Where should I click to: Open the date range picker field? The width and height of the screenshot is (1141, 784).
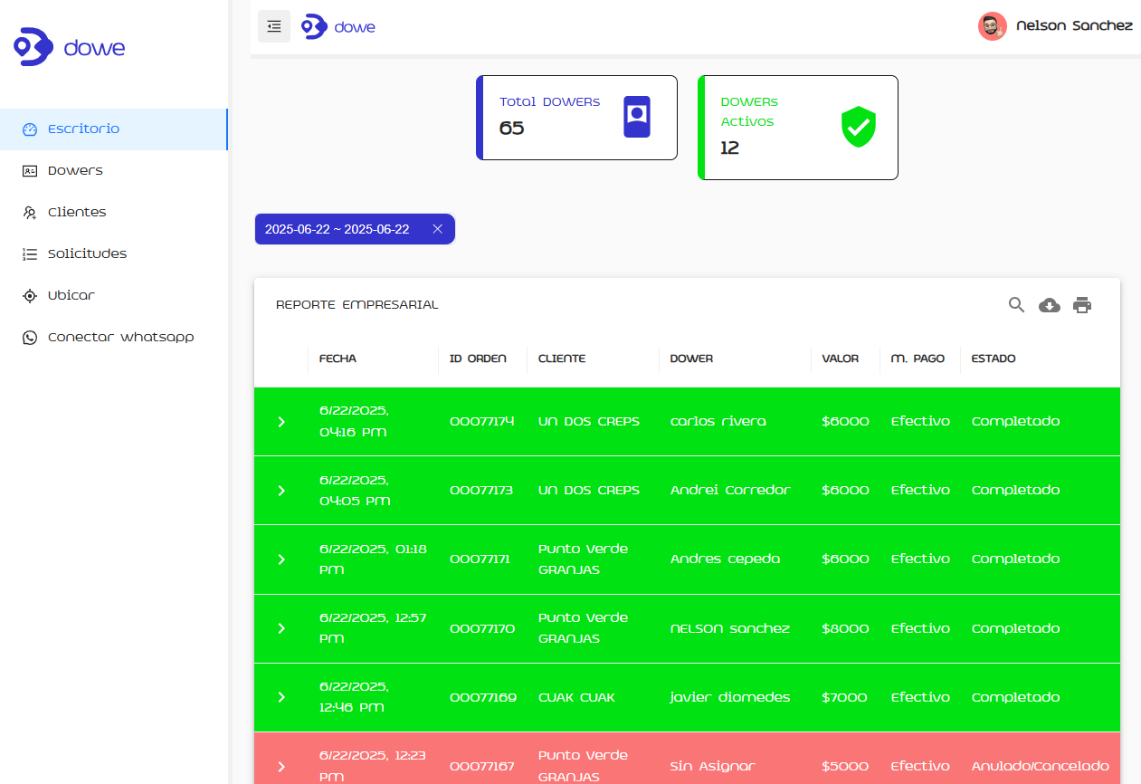[x=337, y=229]
